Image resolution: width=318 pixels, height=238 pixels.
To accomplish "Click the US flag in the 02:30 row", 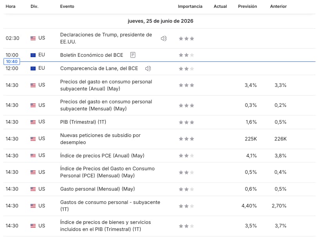I will pos(33,38).
